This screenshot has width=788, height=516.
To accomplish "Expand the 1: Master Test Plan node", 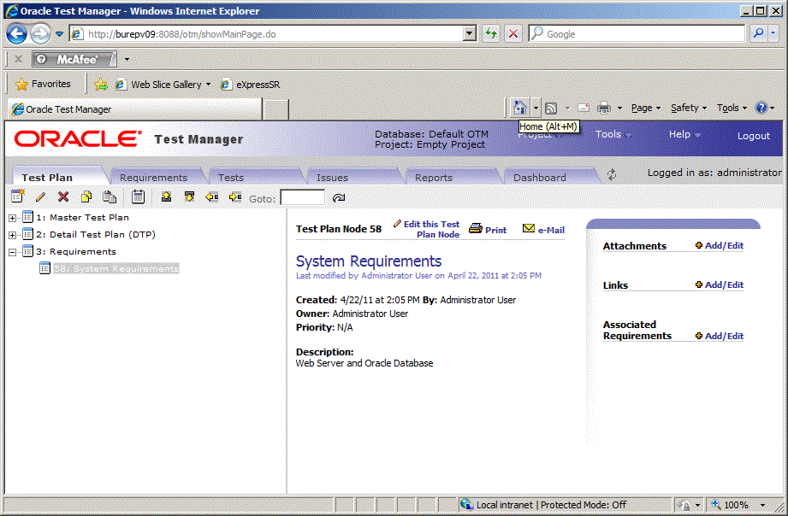I will (x=13, y=218).
